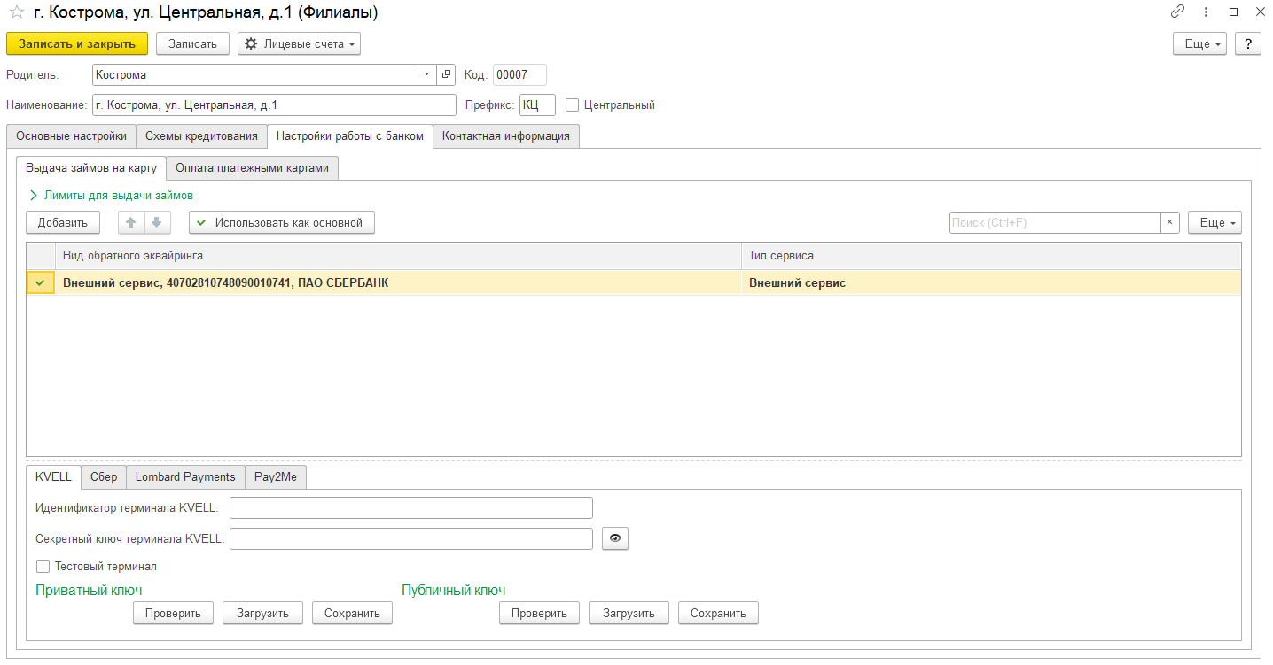The image size is (1273, 665).
Task: Click the Секретный ключ терминала KVELL field
Action: point(410,538)
